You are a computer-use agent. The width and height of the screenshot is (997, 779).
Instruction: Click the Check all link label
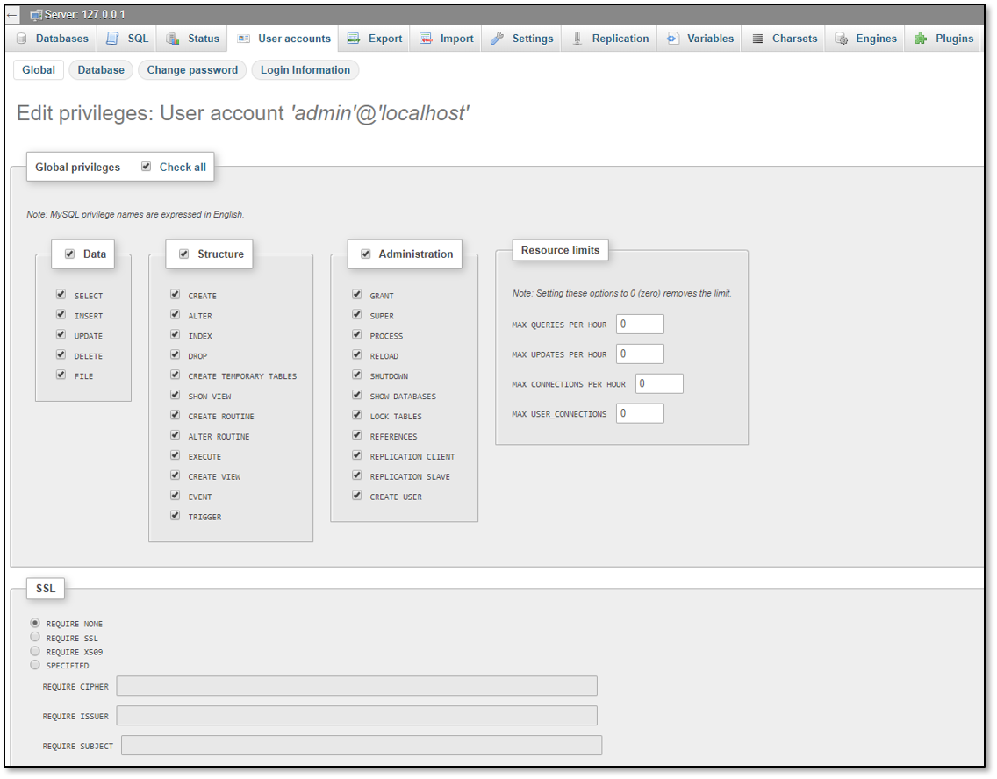[x=183, y=167]
